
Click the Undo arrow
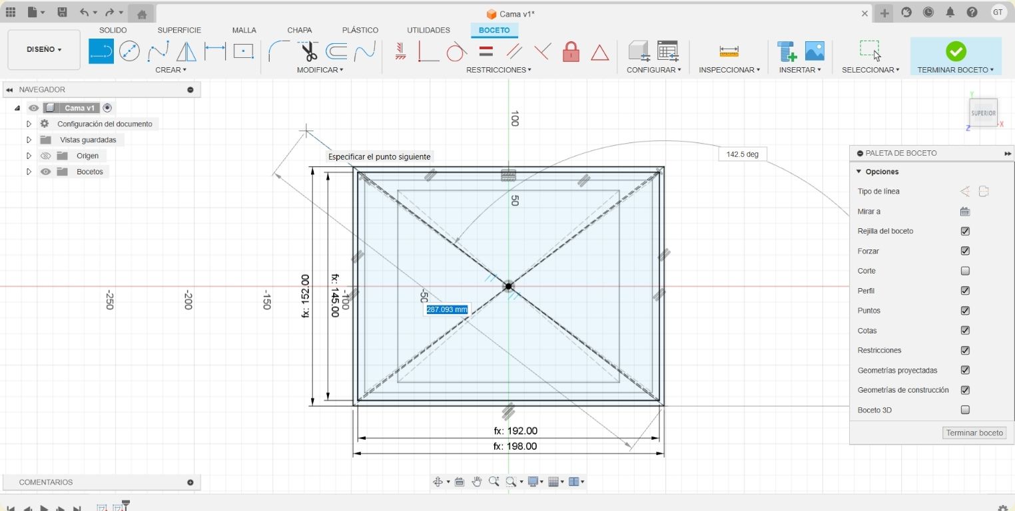[x=84, y=13]
